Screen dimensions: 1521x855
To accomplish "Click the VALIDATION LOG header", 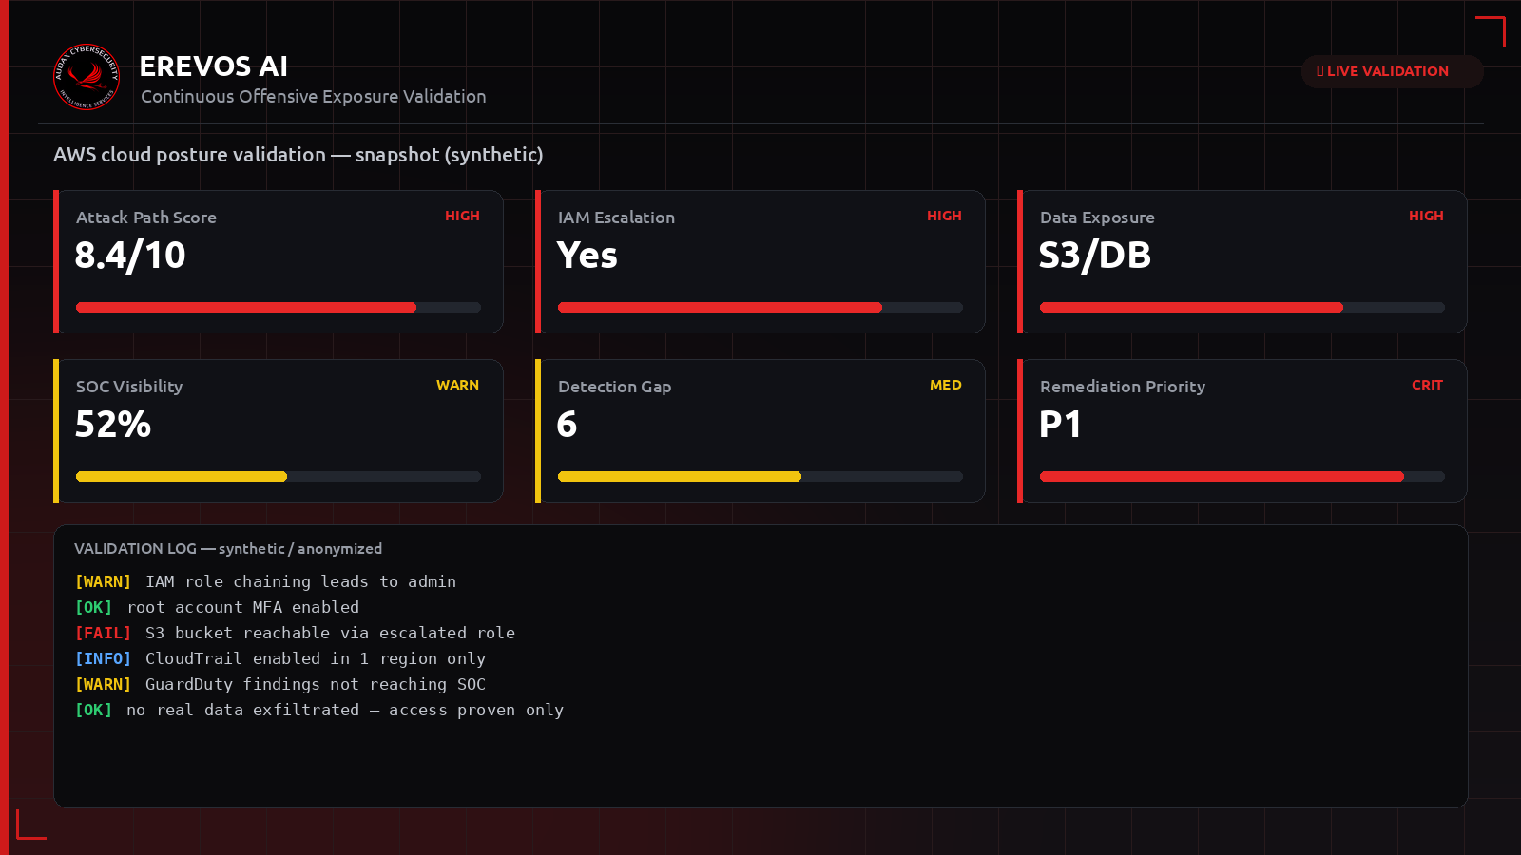I will pos(228,549).
